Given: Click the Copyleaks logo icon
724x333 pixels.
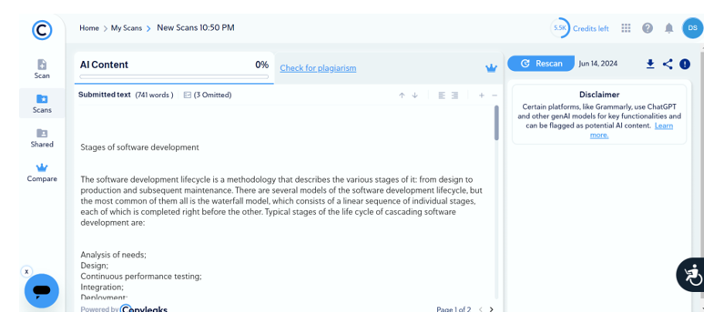Looking at the screenshot, I should point(42,30).
